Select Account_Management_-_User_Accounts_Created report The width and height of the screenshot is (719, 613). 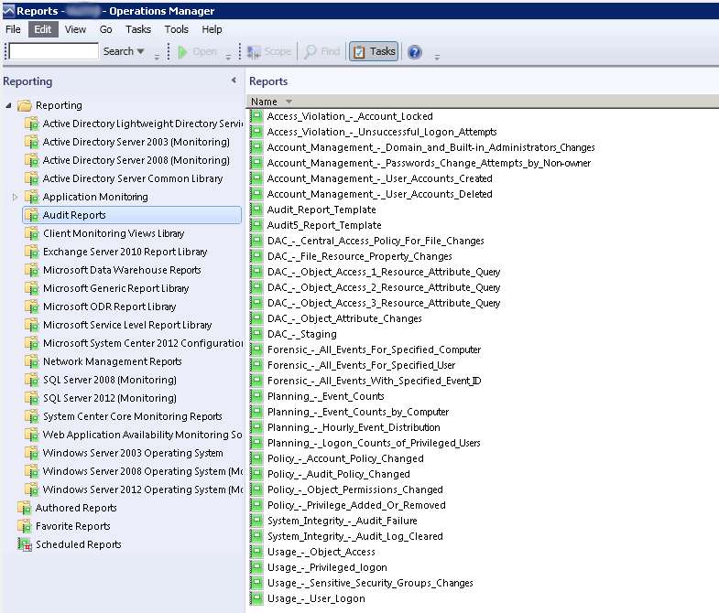380,178
